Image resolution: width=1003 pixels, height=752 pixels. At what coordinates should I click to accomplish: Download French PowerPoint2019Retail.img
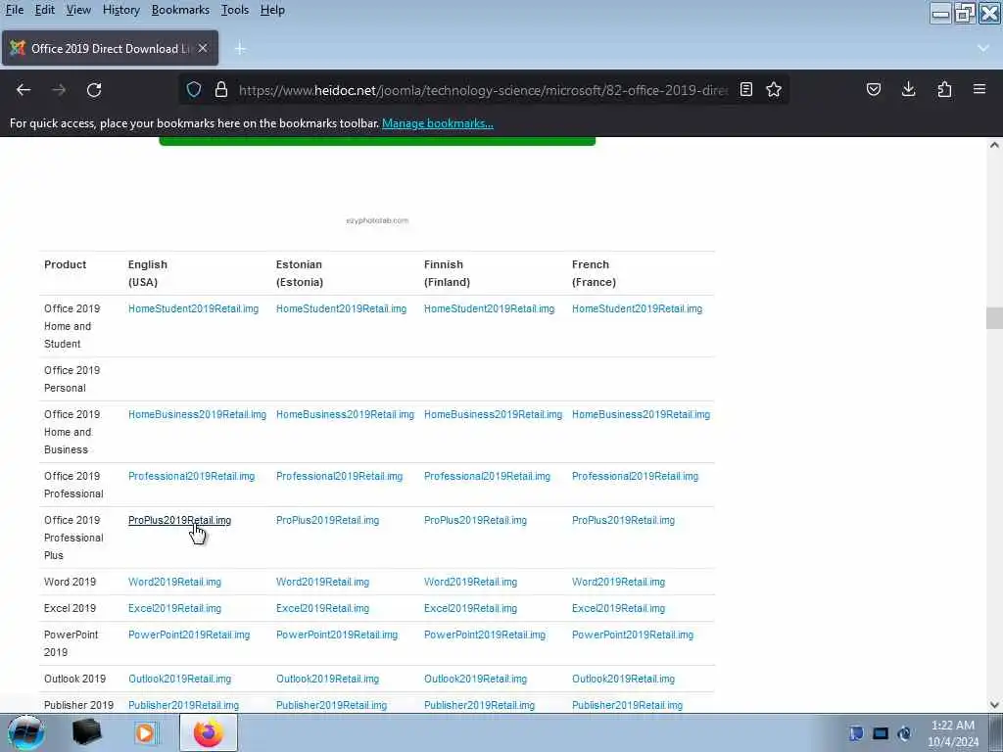(633, 634)
